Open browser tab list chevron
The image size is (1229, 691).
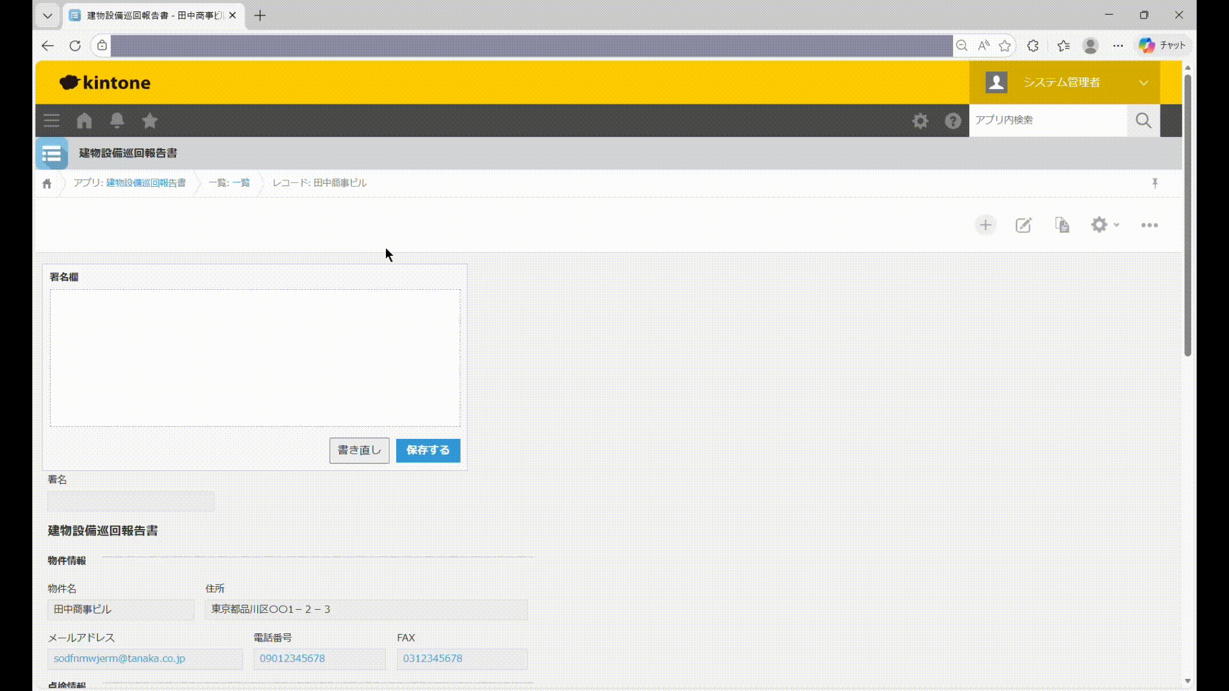pyautogui.click(x=47, y=15)
